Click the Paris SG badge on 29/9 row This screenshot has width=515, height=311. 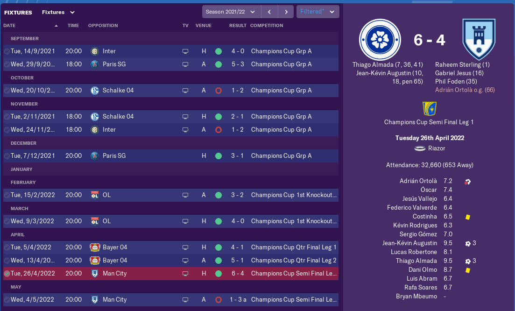click(x=95, y=64)
